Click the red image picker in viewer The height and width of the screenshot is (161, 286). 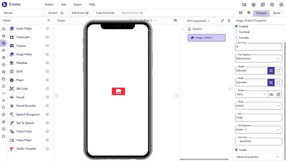click(x=118, y=91)
